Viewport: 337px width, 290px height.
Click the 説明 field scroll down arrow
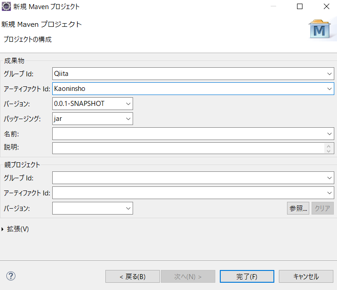(328, 151)
